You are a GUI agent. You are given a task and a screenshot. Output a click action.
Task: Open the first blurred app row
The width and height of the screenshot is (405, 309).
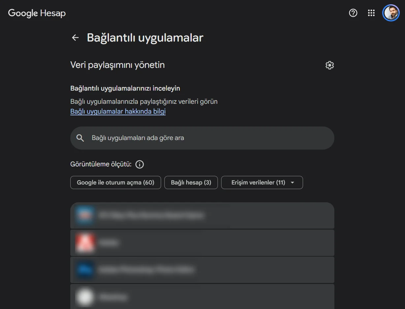click(x=202, y=215)
